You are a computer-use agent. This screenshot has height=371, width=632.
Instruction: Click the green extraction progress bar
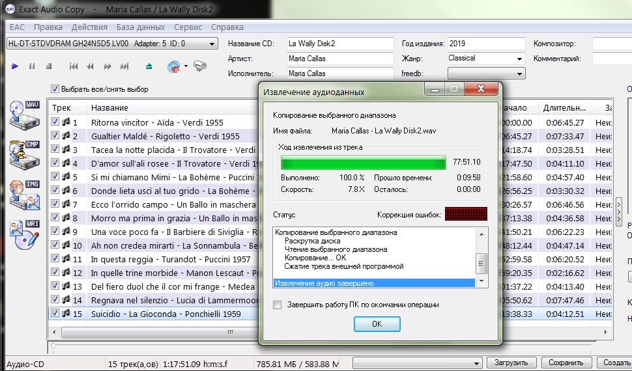(x=363, y=162)
